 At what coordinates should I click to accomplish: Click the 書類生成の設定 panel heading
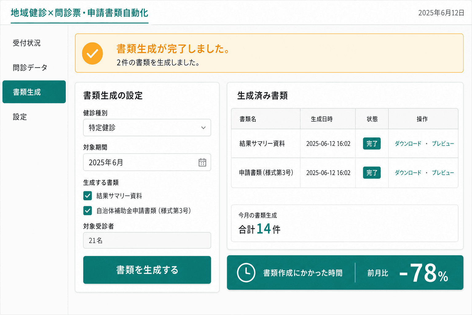113,96
